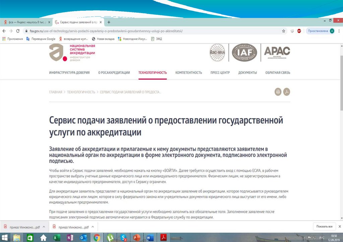Go back with the browser back arrow
This screenshot has height=242, width=343.
(x=4, y=31)
